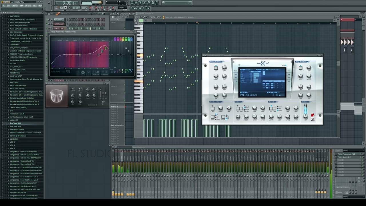The width and height of the screenshot is (366, 206).
Task: Click Nexus Delay type button
Action: (241, 108)
